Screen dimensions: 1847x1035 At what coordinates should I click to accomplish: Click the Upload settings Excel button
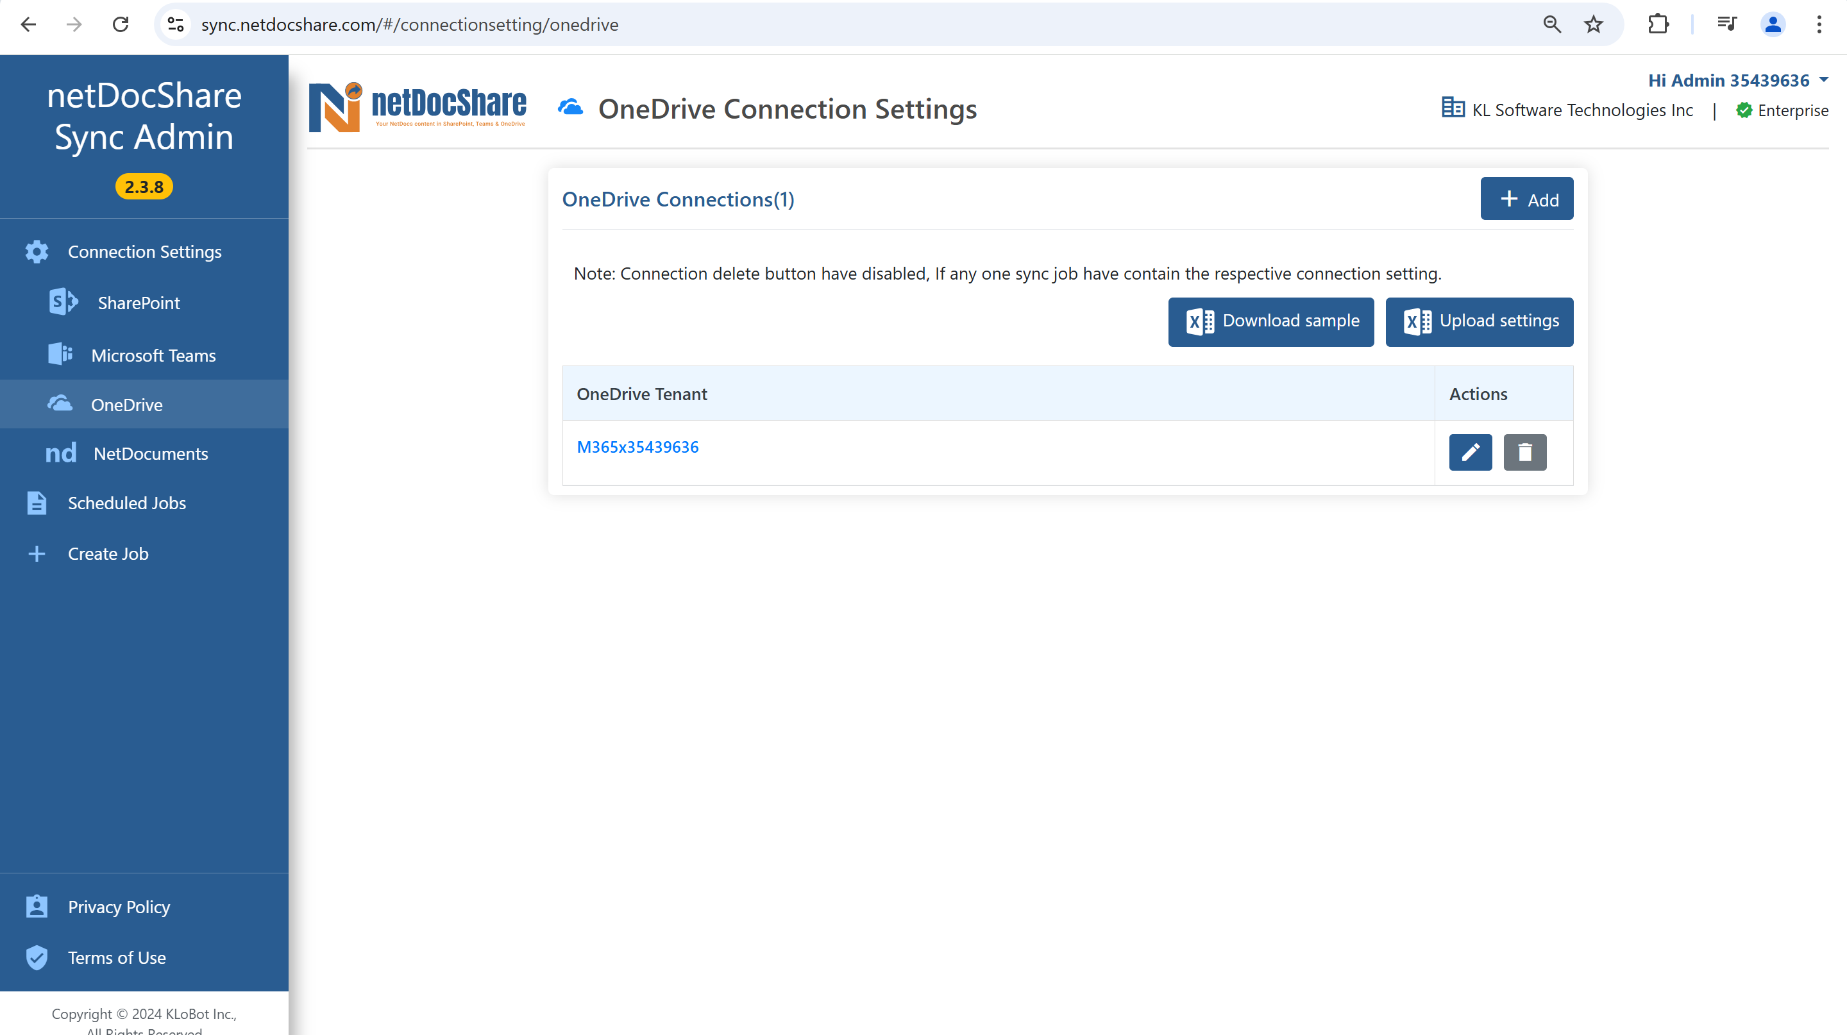point(1479,321)
